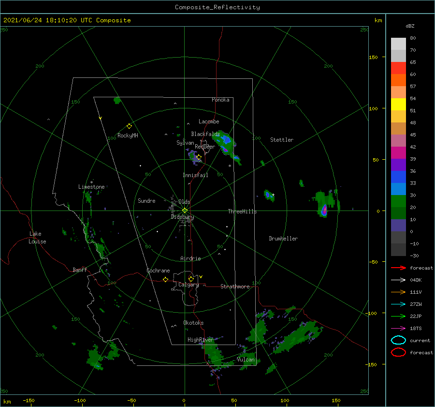
Task: Click the yellow diamond radar site marker at Olds
Action: click(x=185, y=211)
